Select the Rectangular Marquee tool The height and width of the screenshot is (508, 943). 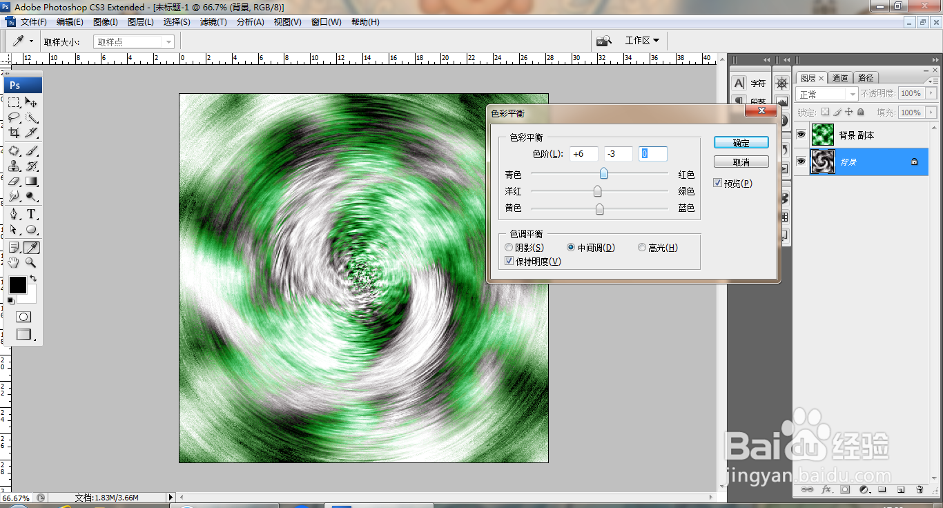pyautogui.click(x=14, y=102)
